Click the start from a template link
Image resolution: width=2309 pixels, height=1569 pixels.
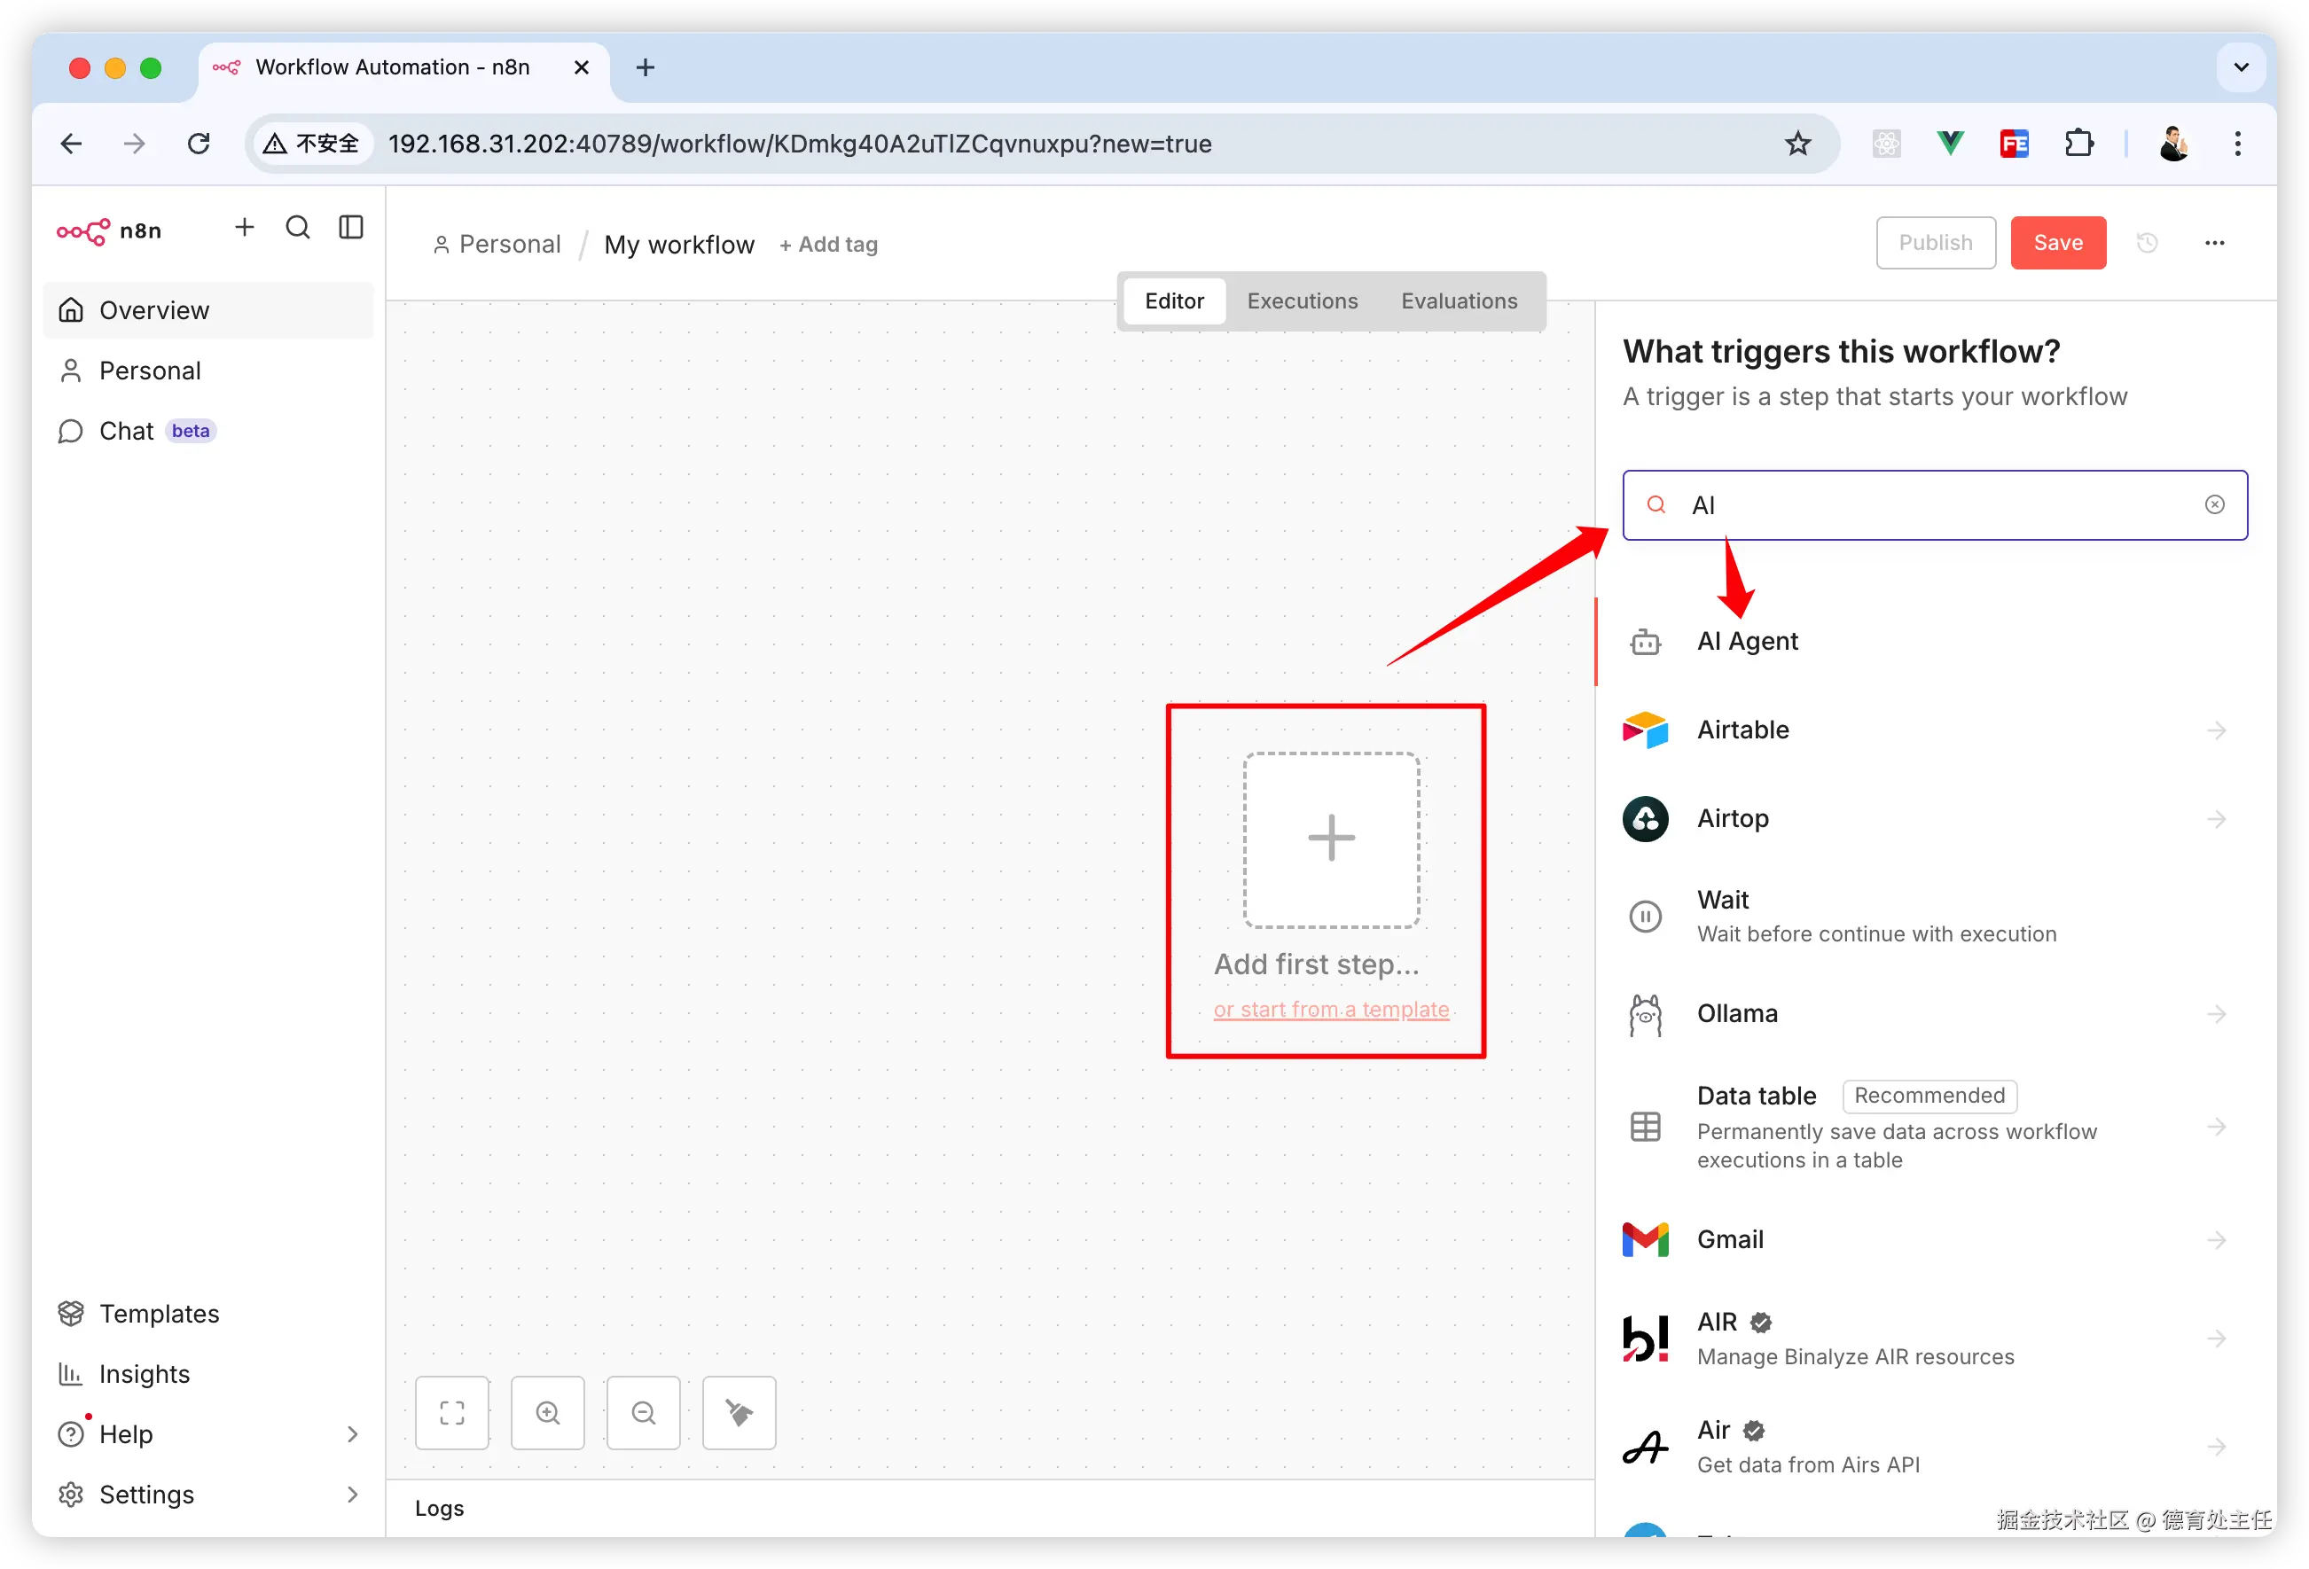[x=1330, y=1009]
